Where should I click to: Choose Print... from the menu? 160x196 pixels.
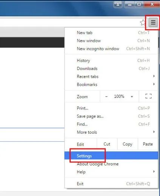click(x=111, y=108)
